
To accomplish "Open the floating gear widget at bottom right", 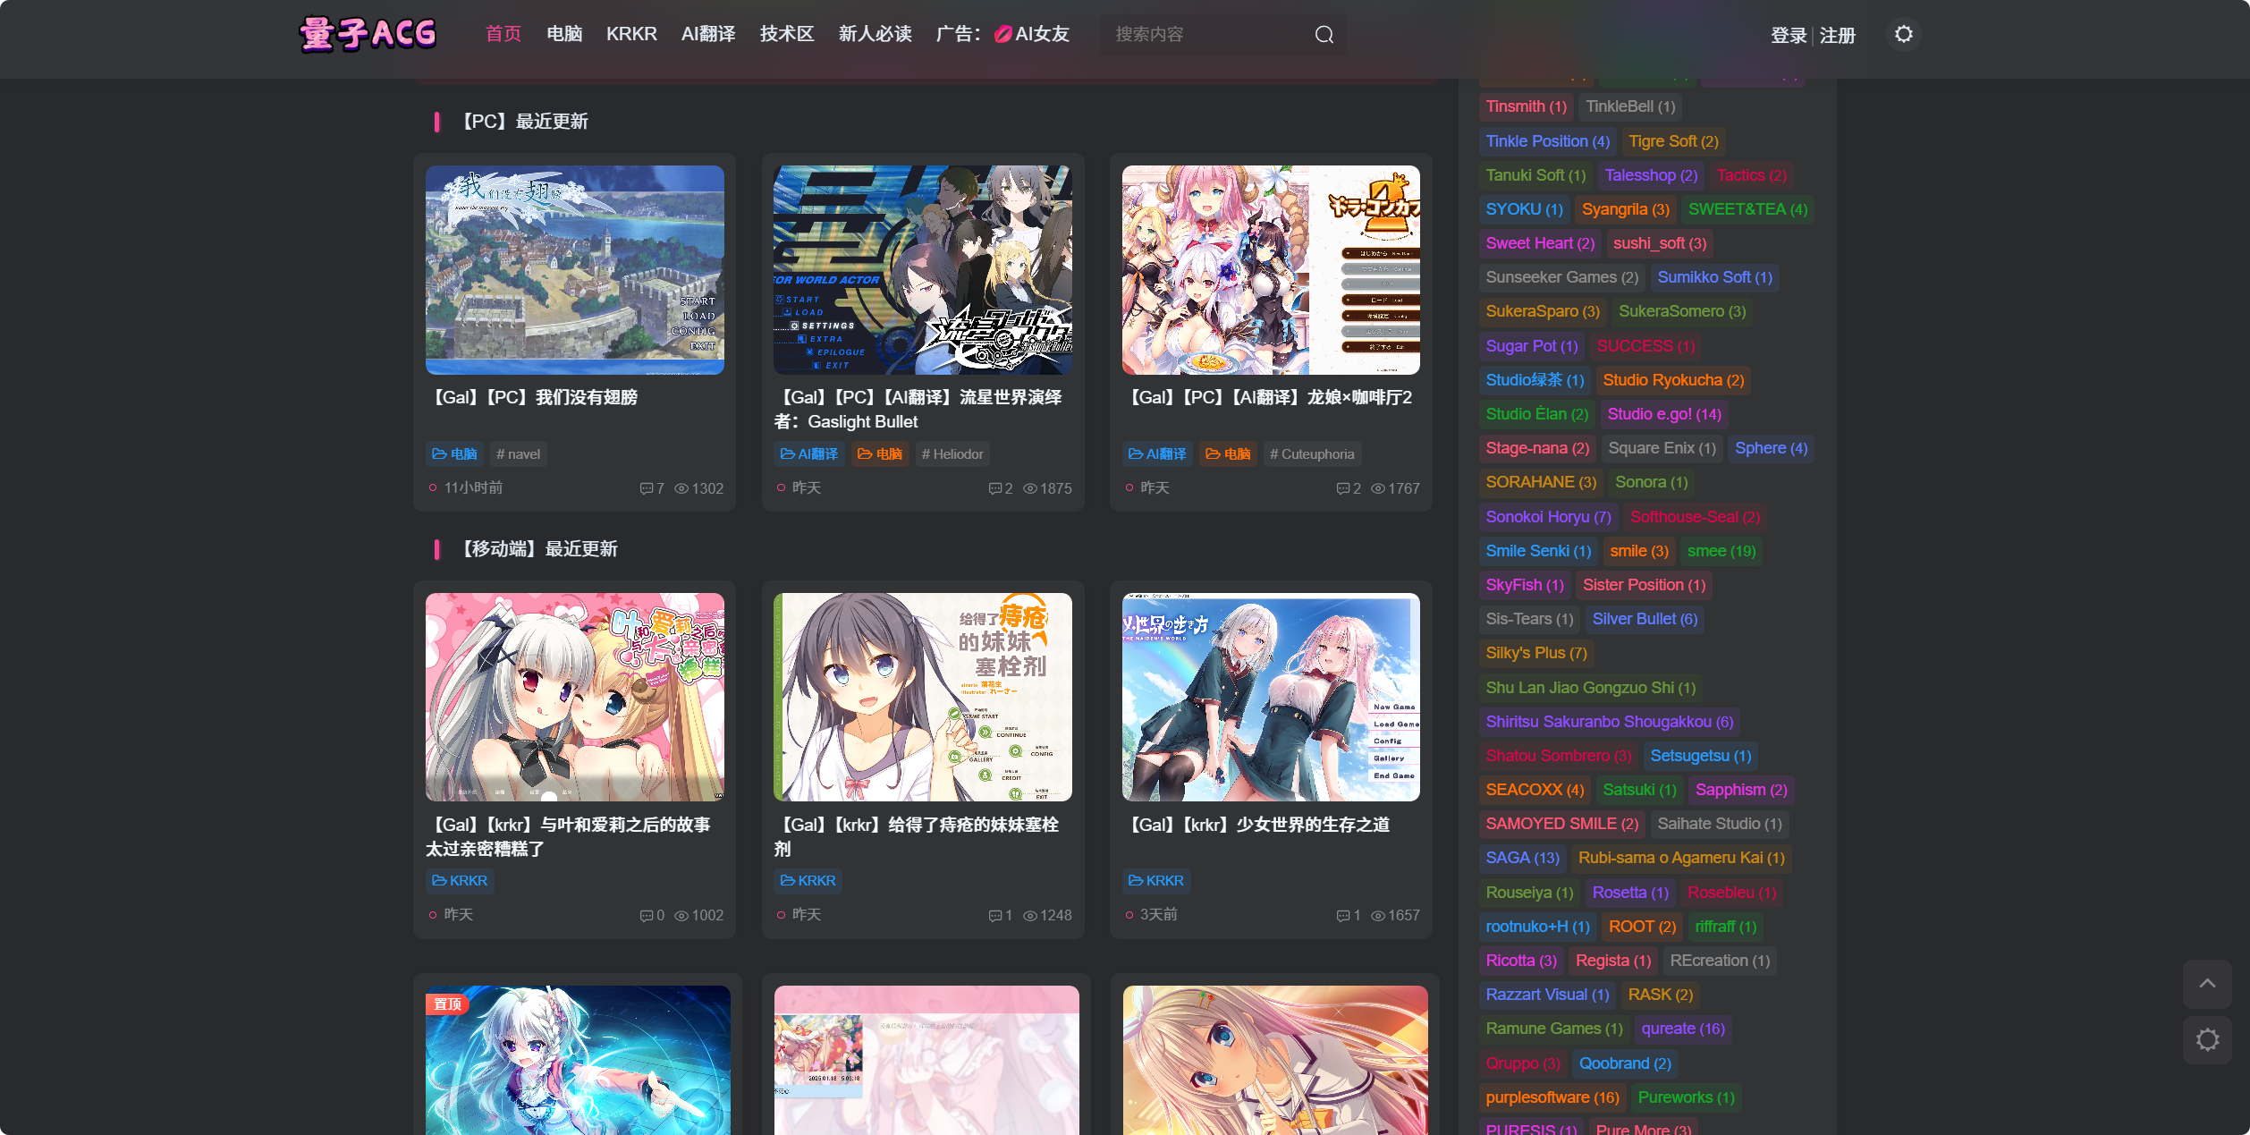I will pos(2207,1040).
